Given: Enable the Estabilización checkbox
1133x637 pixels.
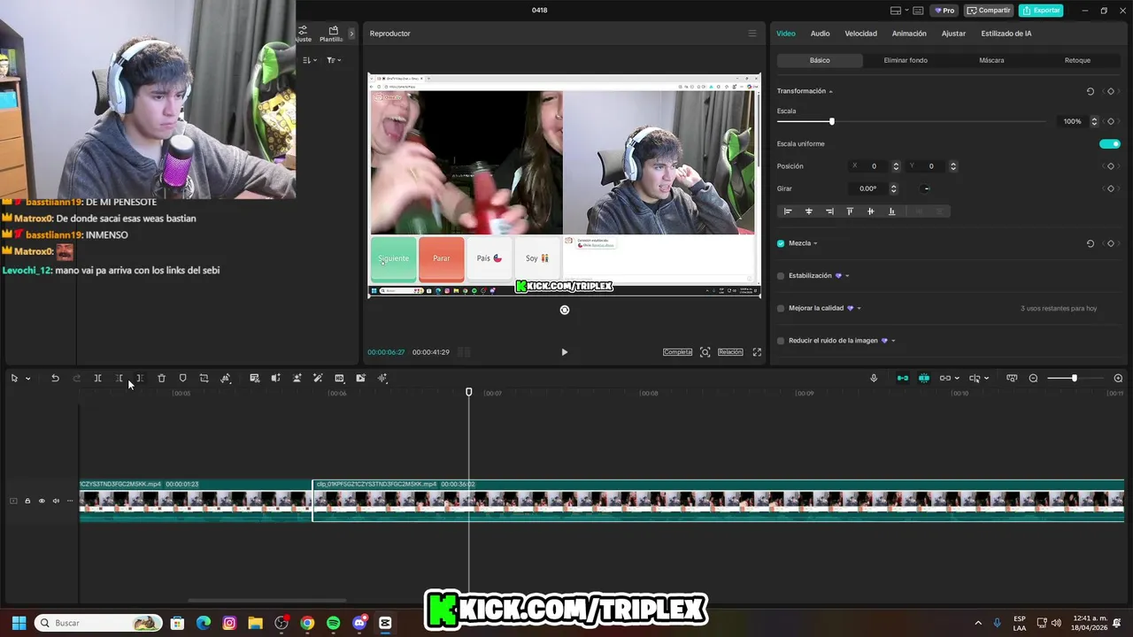Looking at the screenshot, I should point(781,276).
